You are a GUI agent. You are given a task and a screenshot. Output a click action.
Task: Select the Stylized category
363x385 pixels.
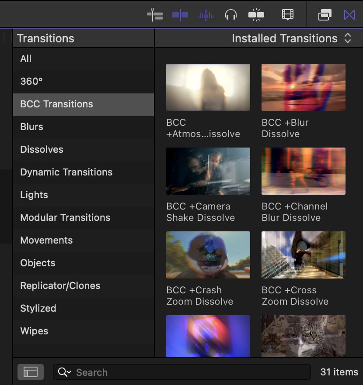(x=84, y=308)
